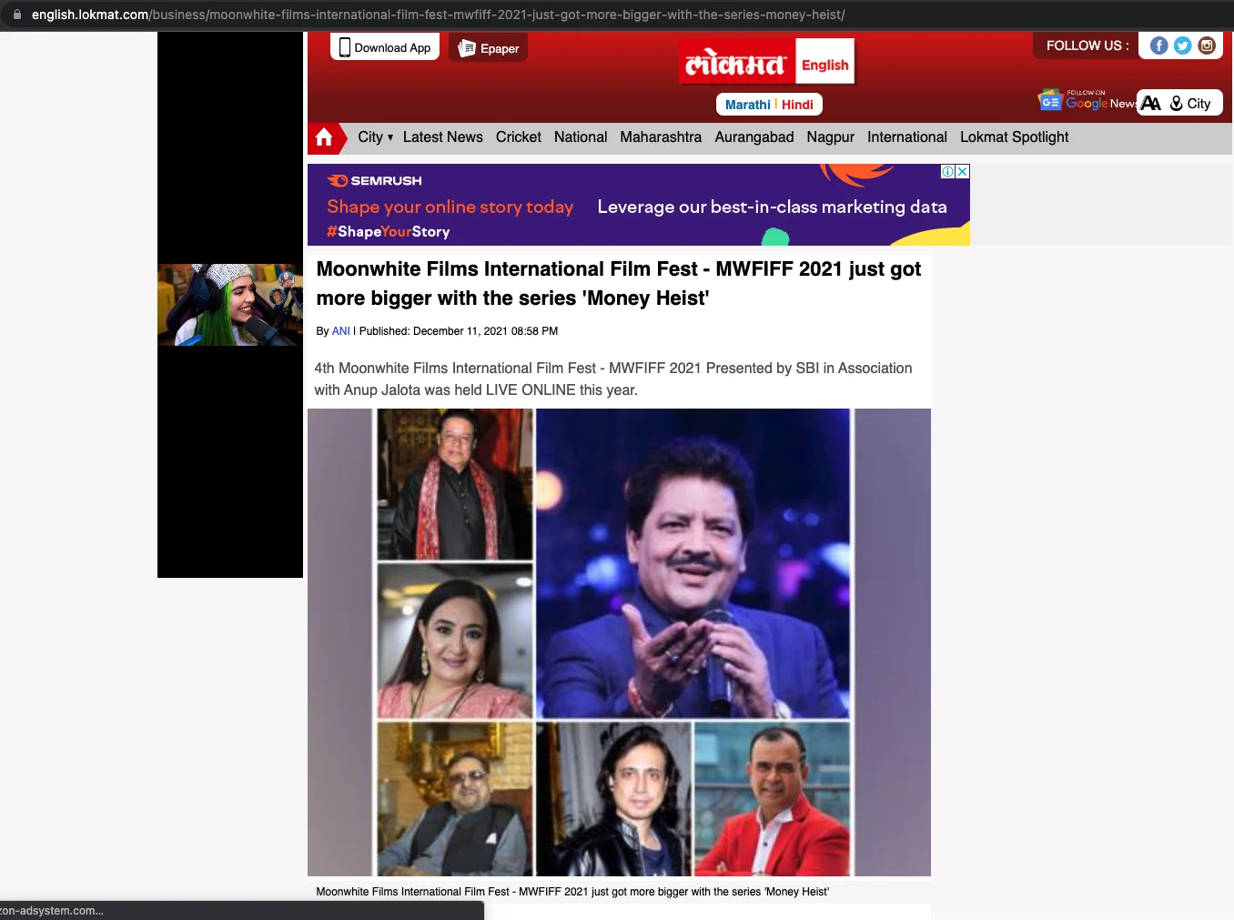Go to Cricket section
This screenshot has height=920, width=1234.
pyautogui.click(x=519, y=137)
